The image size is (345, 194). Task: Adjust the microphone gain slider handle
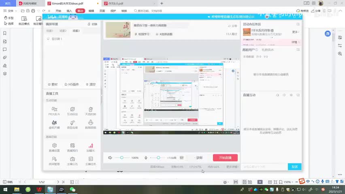click(158, 158)
